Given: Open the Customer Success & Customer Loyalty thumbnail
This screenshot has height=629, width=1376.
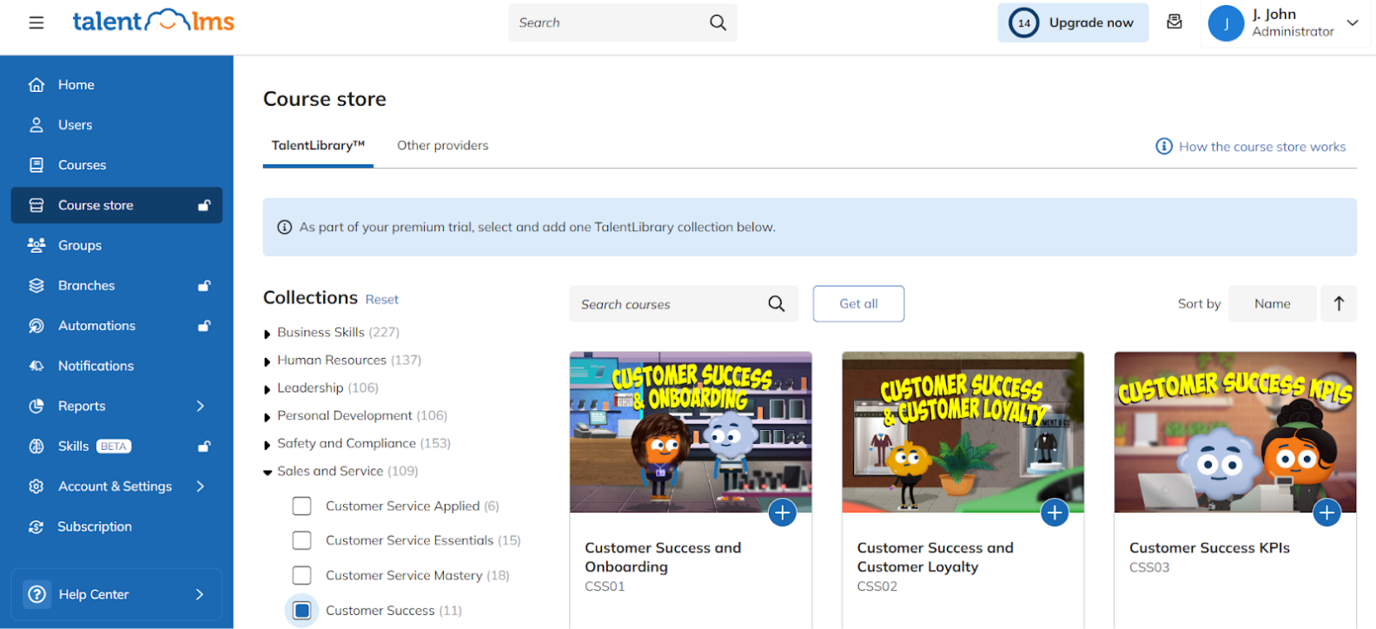Looking at the screenshot, I should click(x=963, y=432).
